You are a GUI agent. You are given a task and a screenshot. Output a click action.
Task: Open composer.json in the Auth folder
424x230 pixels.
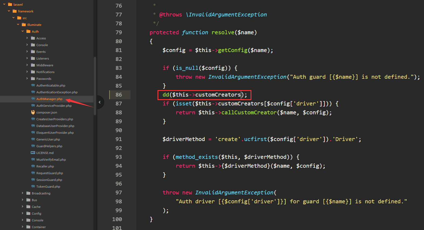[47, 112]
